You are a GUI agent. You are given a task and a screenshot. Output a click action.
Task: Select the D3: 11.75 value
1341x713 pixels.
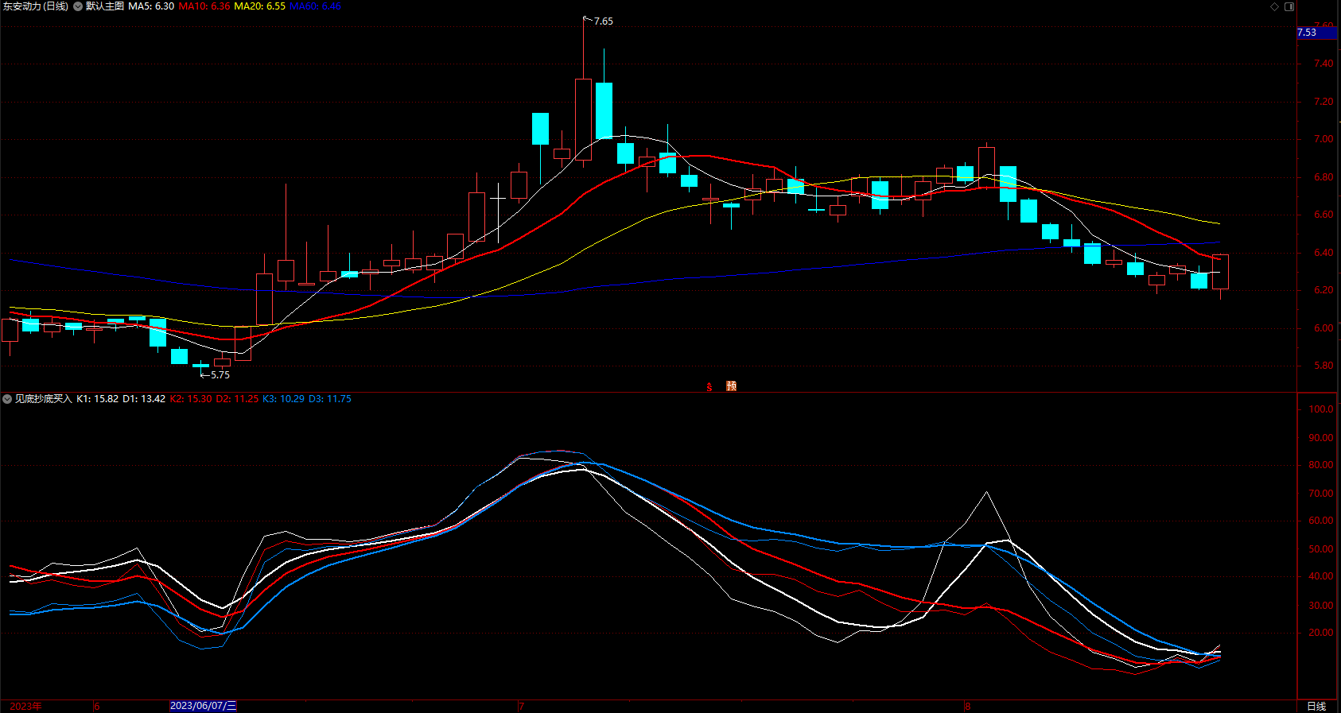[x=330, y=399]
